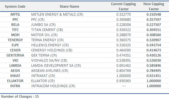Select the ELPE system code cell
The width and height of the screenshot is (169, 99).
(15, 45)
